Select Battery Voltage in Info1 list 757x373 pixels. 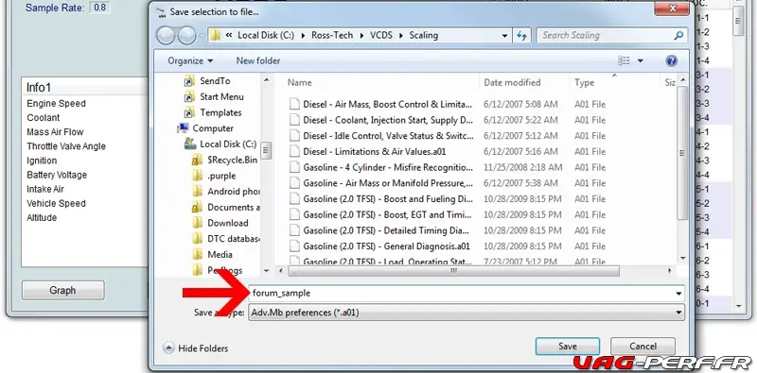pyautogui.click(x=57, y=175)
